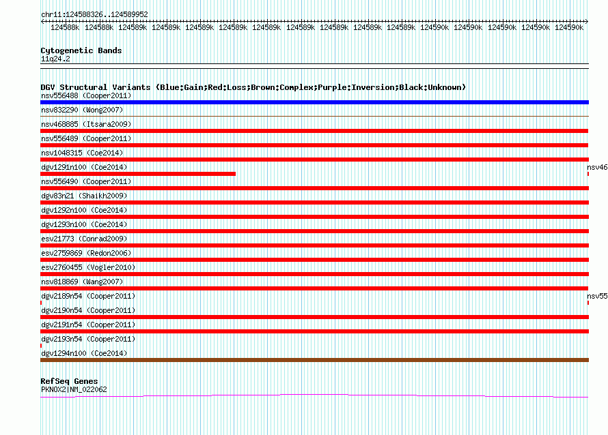
Task: Click the Cytogenetic Bands track heading
Action: coord(81,50)
